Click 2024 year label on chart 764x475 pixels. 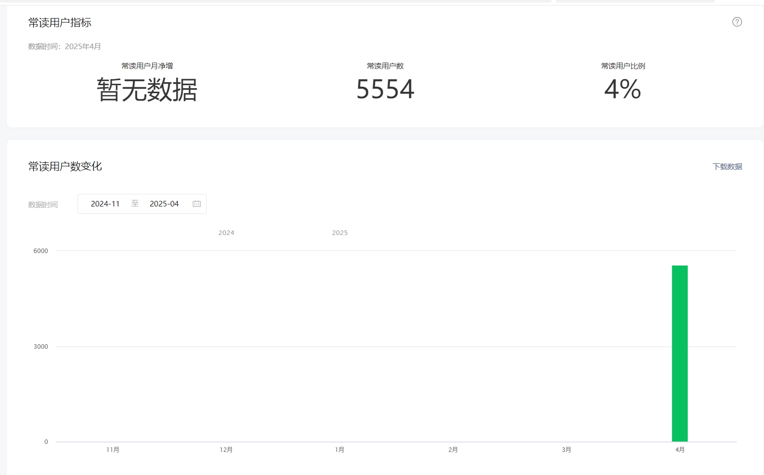tap(226, 233)
